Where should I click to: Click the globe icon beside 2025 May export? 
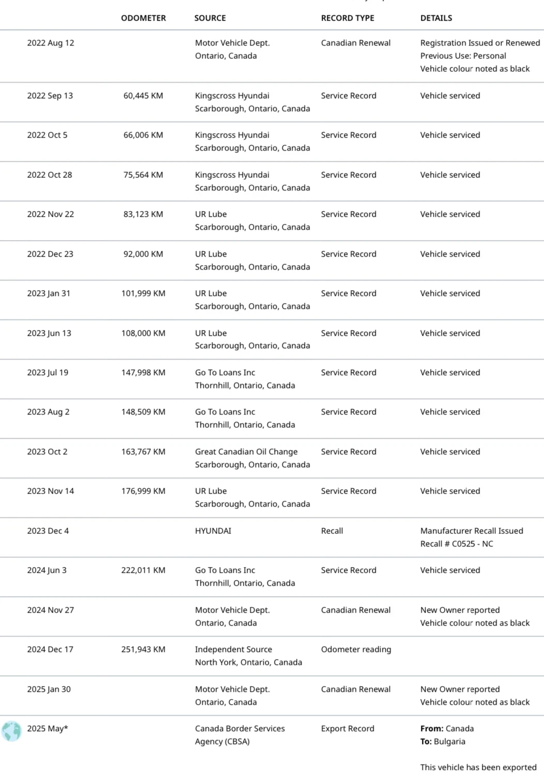[x=11, y=731]
